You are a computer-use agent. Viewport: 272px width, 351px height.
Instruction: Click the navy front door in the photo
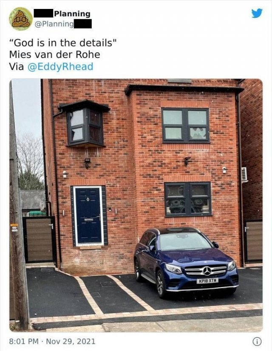[88, 216]
